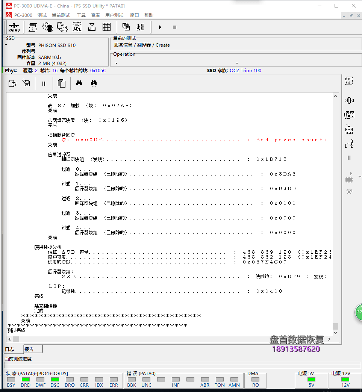362x392 pixels.
Task: Click the log settings page-gear icon
Action: tap(12, 83)
